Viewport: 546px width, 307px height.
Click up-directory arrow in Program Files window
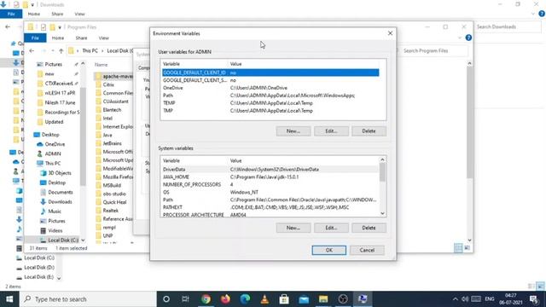(x=61, y=51)
